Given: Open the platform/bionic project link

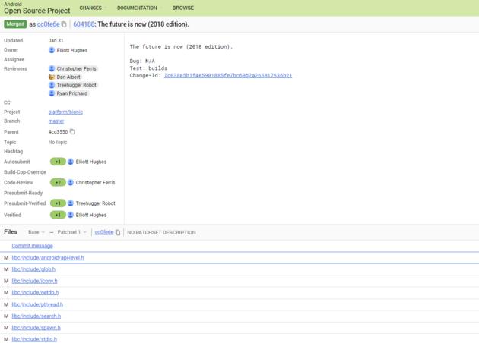Looking at the screenshot, I should (65, 112).
